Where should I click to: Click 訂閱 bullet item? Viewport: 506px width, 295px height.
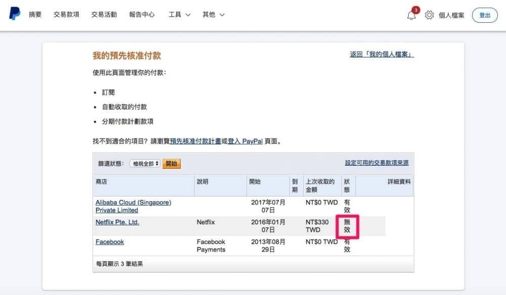108,92
